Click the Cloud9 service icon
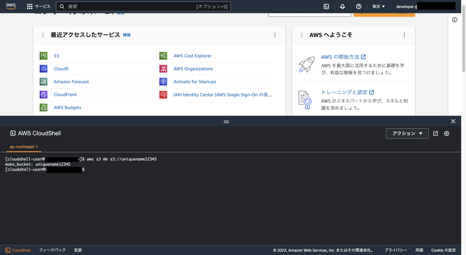 coord(43,69)
